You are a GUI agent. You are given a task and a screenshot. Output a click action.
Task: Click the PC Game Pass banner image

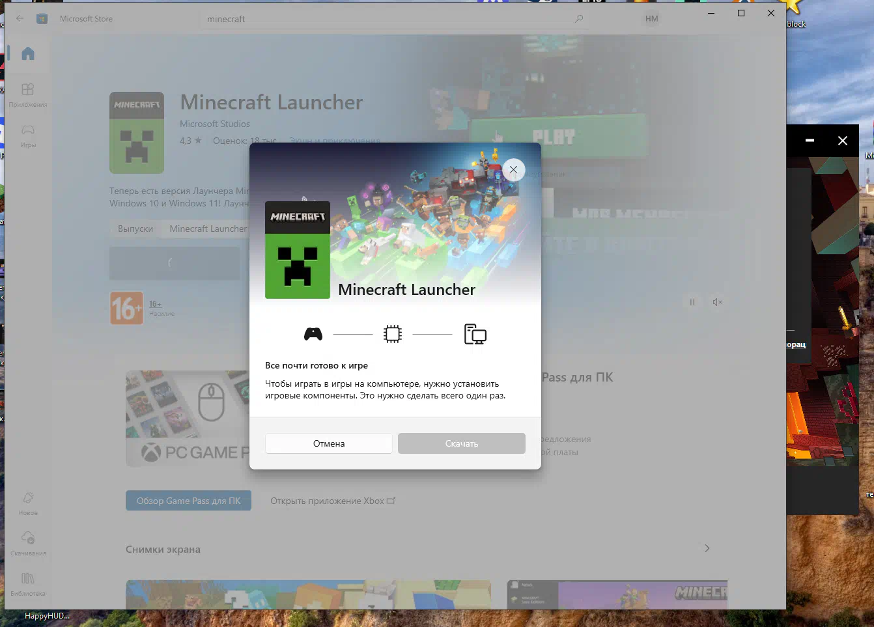click(x=188, y=419)
